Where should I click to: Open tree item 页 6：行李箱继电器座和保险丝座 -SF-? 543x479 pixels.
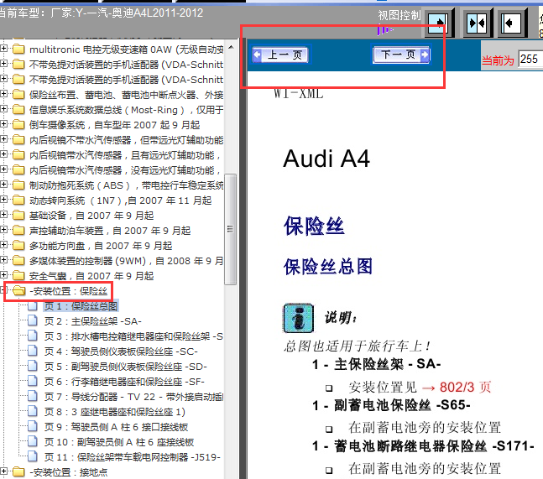pyautogui.click(x=124, y=382)
